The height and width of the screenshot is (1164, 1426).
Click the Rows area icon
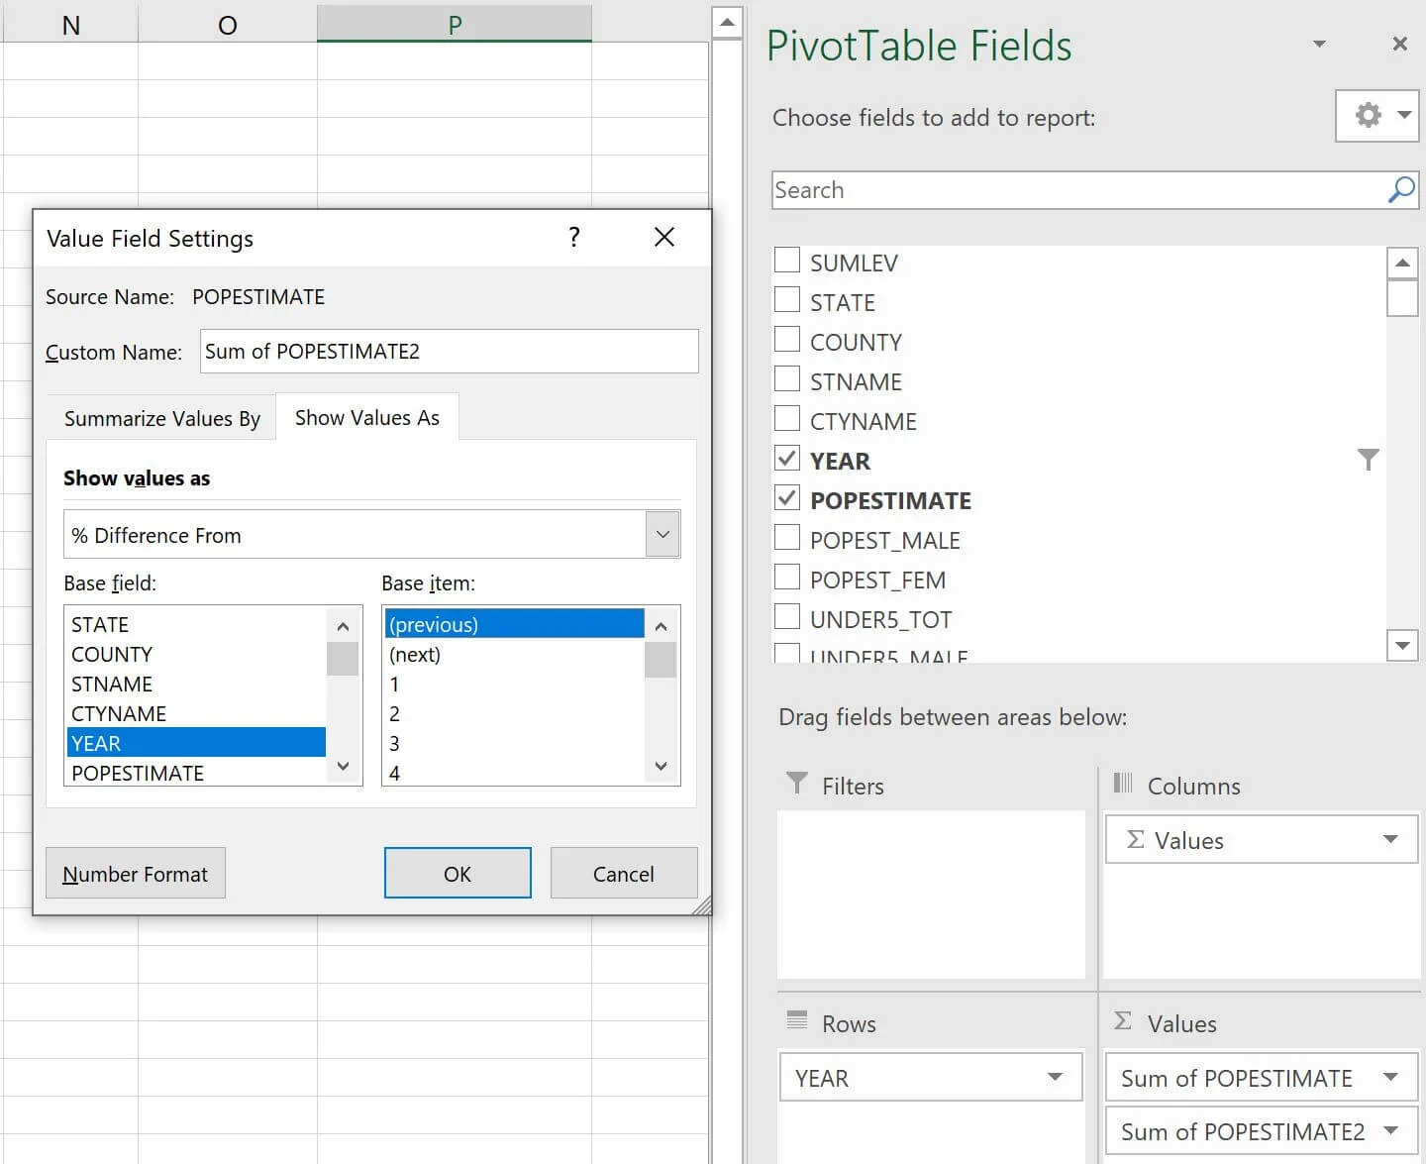(796, 1020)
